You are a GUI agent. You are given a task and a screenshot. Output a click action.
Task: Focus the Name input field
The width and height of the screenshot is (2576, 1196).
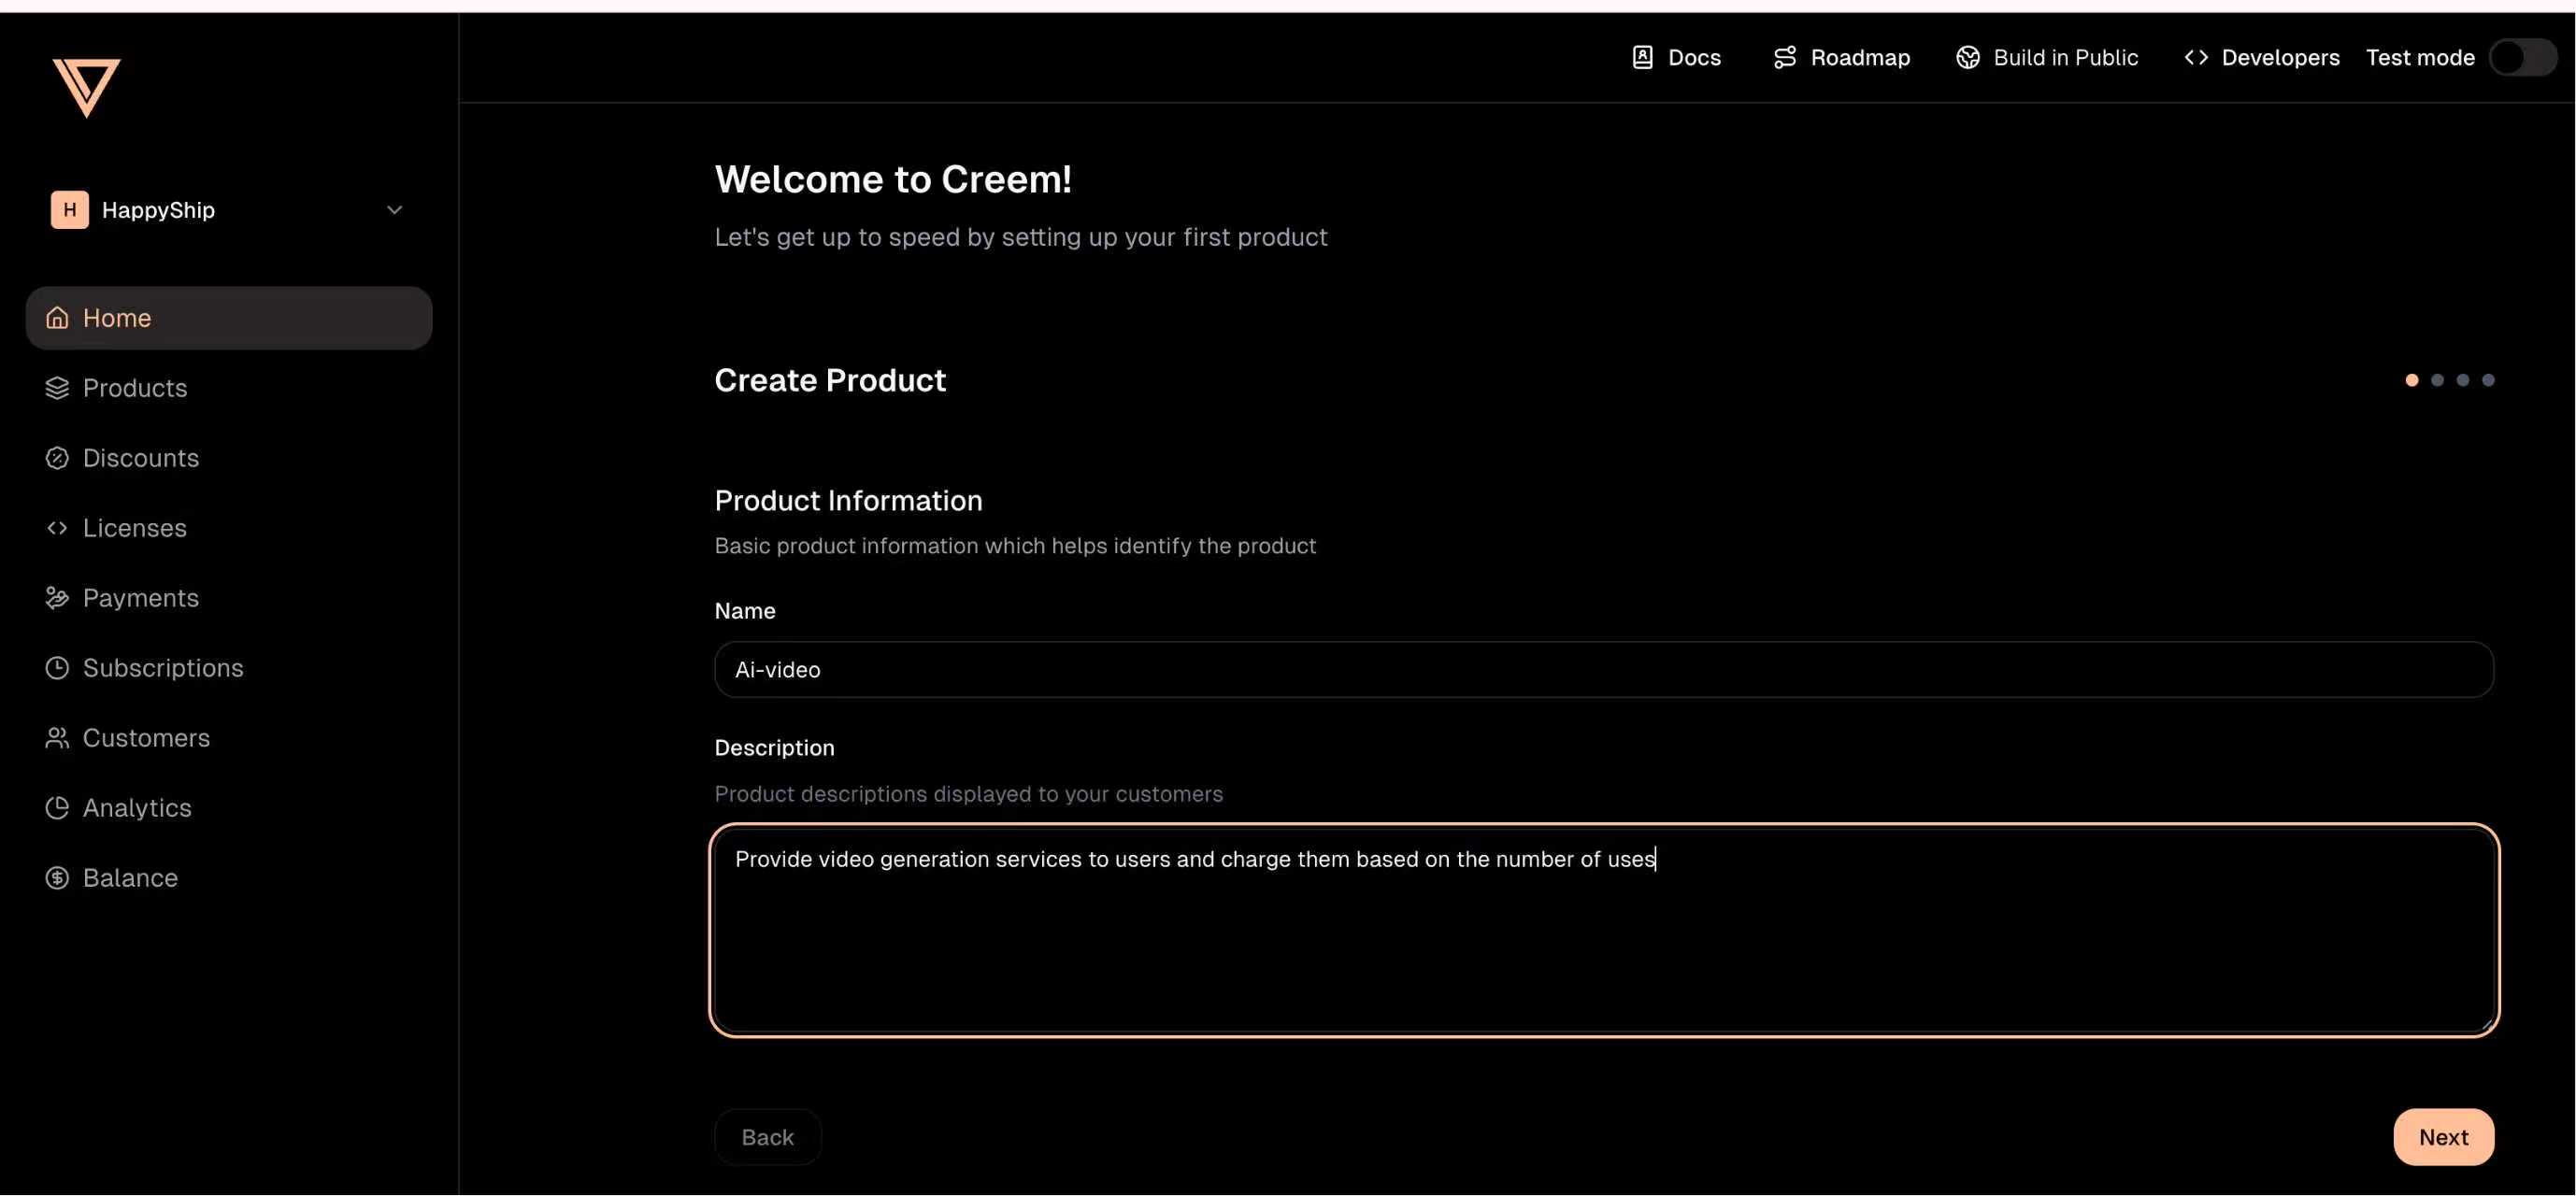pos(1604,670)
